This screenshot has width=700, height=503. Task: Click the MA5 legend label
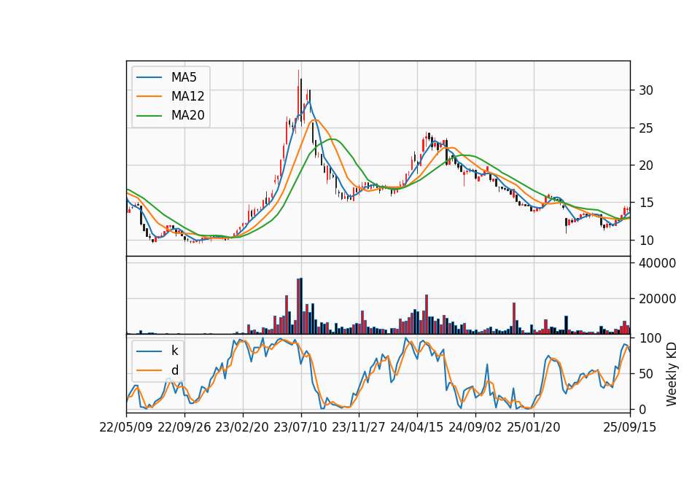coord(184,77)
